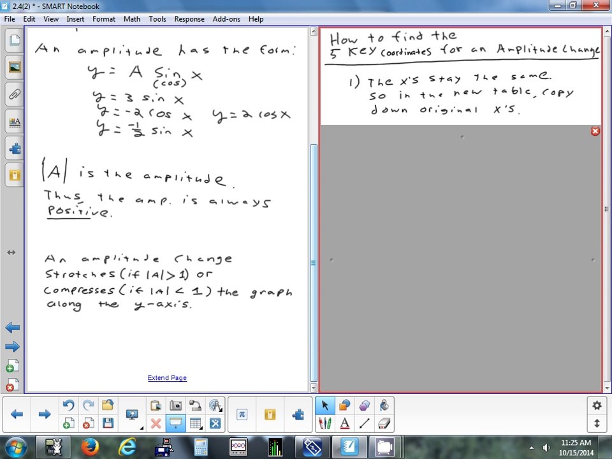The width and height of the screenshot is (612, 459).
Task: Click the Extend Page link
Action: pos(167,378)
